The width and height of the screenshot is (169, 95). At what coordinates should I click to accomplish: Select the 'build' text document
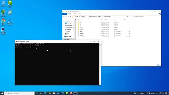click(x=81, y=31)
